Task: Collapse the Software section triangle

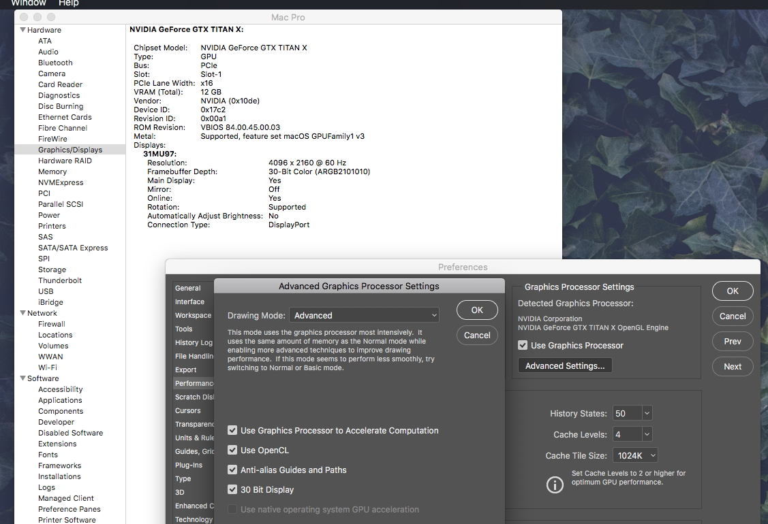Action: [22, 378]
